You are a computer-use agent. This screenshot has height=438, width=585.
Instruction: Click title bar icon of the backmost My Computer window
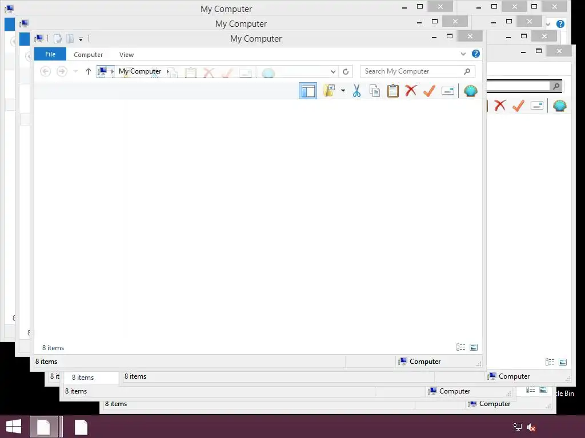(x=9, y=9)
